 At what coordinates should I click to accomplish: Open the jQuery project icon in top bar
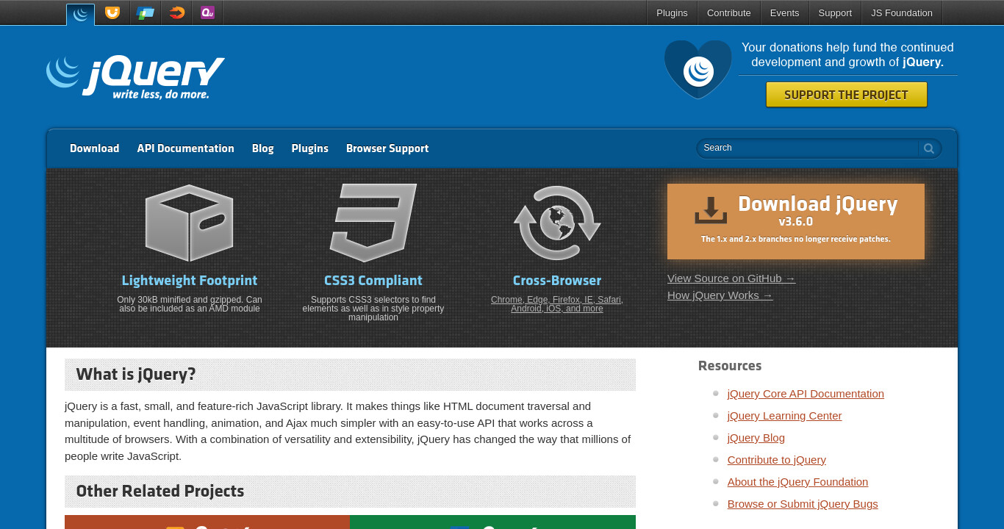(x=80, y=13)
